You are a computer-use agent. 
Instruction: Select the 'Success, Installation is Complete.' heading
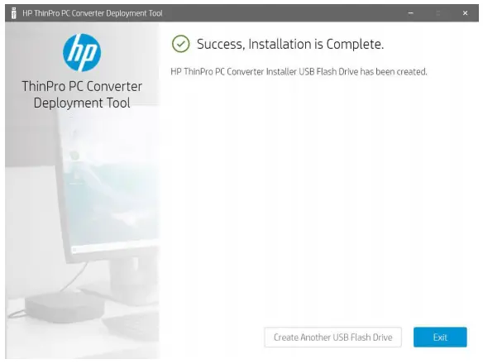[290, 44]
